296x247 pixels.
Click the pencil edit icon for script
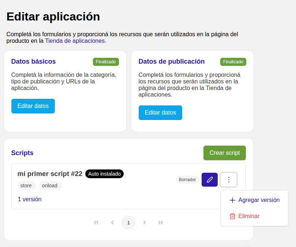point(210,180)
